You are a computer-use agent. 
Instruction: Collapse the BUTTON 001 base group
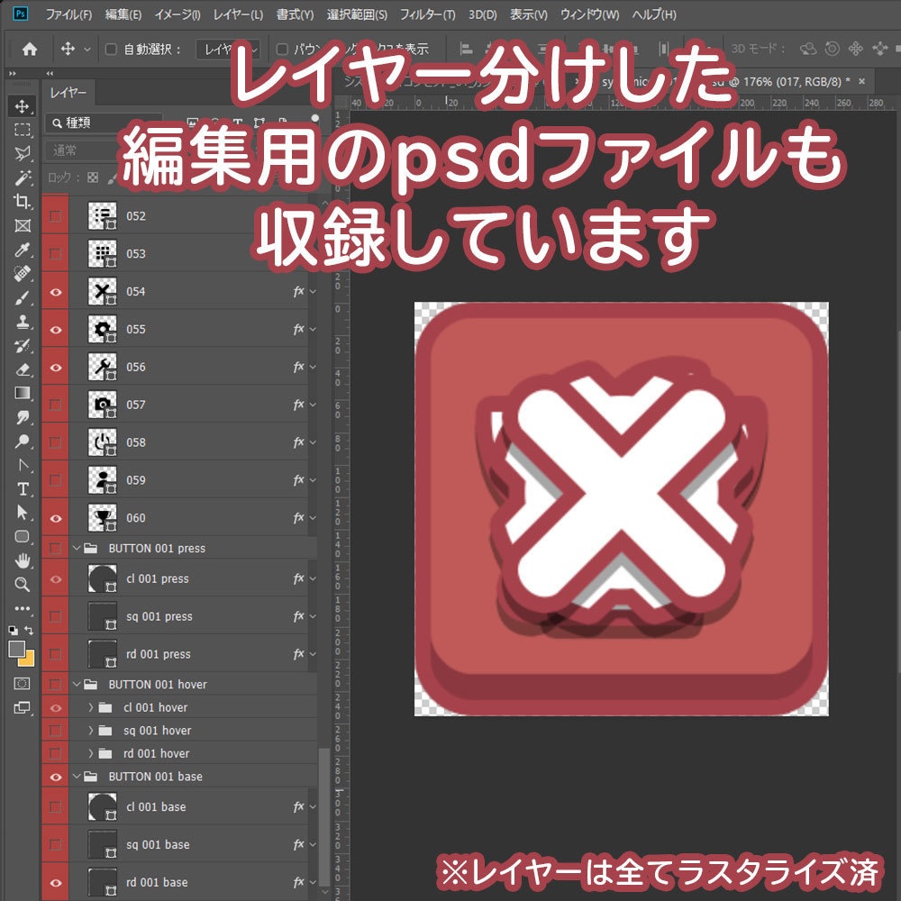tap(77, 776)
